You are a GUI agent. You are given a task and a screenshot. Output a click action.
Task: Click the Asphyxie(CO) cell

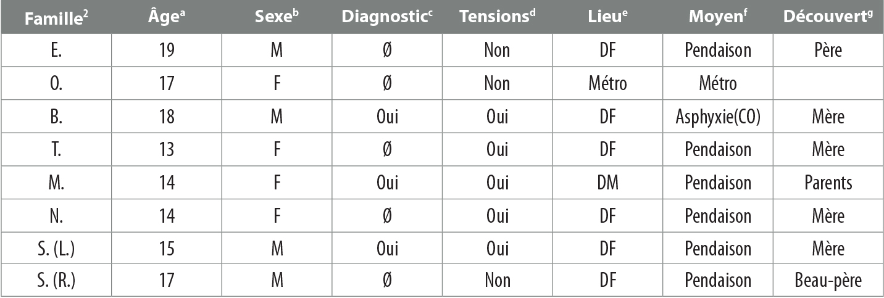click(x=717, y=117)
